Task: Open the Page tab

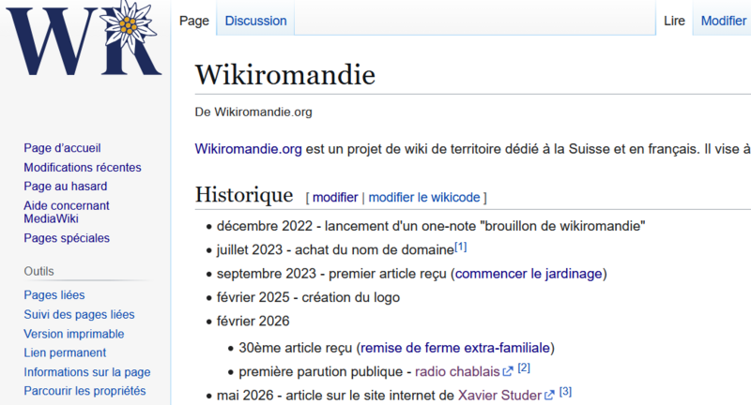Action: 194,21
